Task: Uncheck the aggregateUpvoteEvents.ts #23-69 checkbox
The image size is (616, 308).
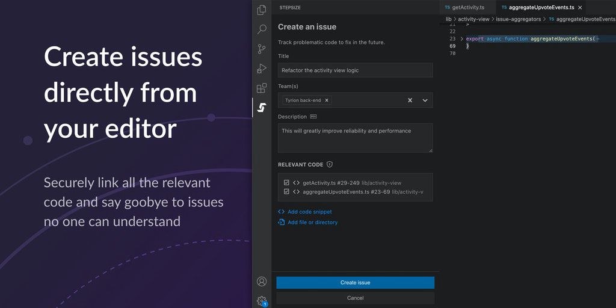Action: 286,192
